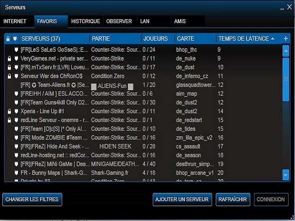This screenshot has width=295, height=221.
Task: Click the server list scrollbar thumb
Action: [x=286, y=80]
